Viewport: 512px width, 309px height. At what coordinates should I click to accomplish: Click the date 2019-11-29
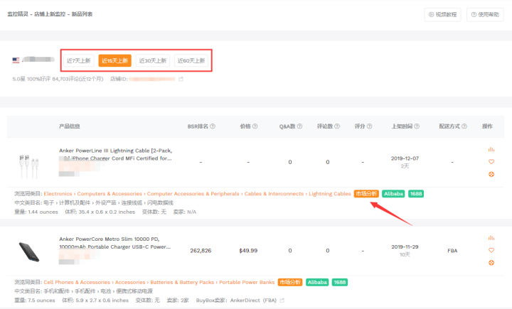pos(405,247)
